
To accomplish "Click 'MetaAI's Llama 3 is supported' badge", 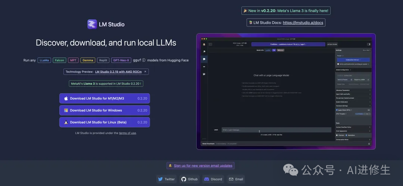I will (x=106, y=84).
